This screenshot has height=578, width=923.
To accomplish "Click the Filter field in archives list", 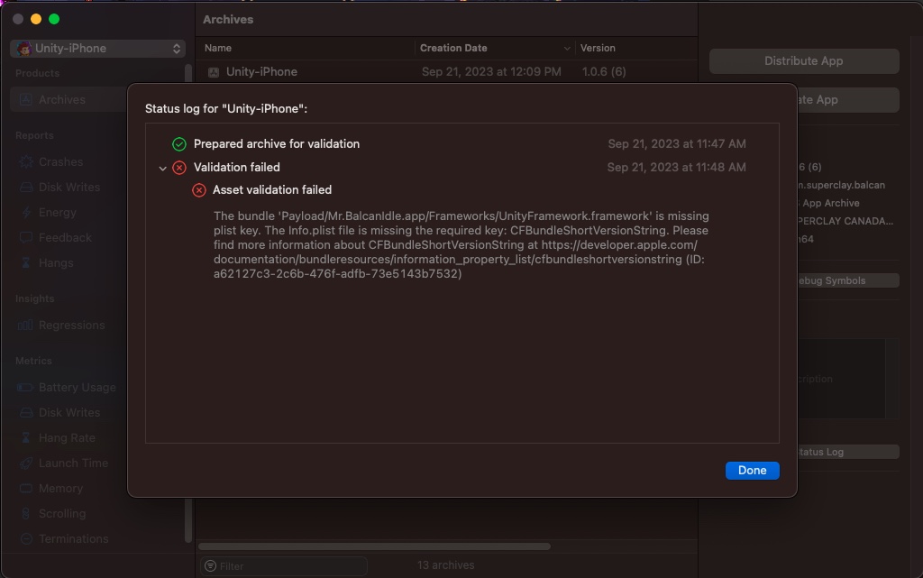I will tap(284, 566).
